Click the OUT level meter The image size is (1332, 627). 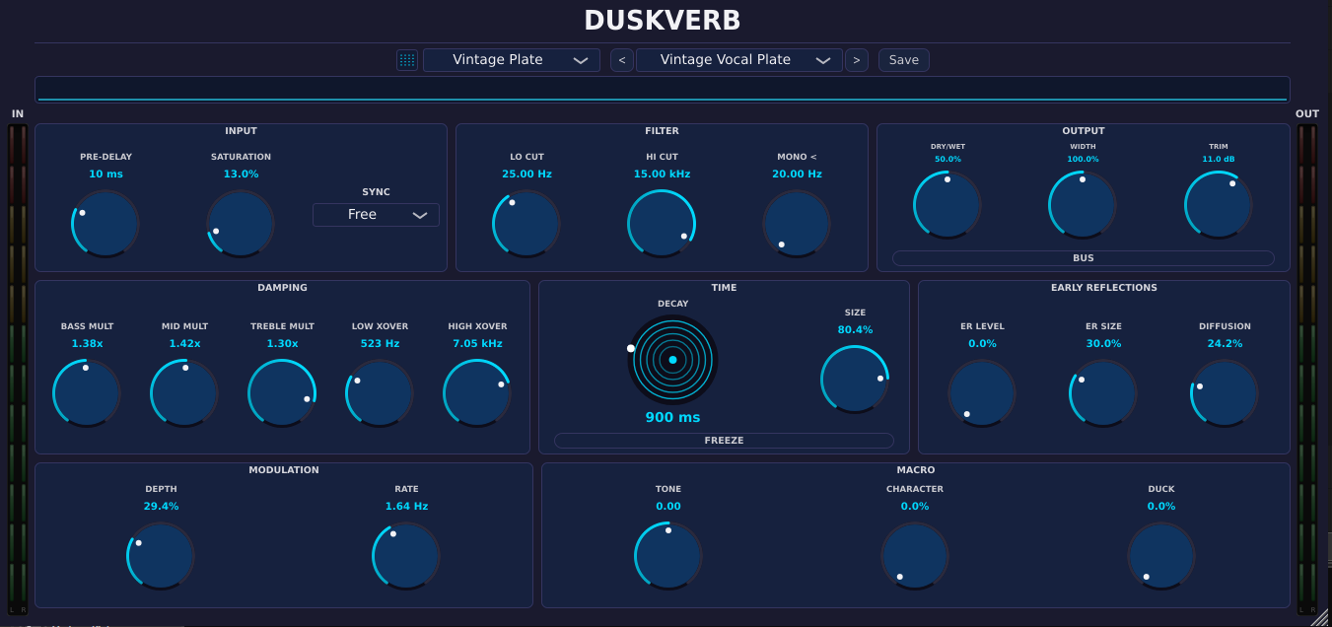click(x=1307, y=369)
